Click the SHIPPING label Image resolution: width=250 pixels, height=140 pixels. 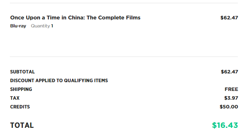click(21, 89)
